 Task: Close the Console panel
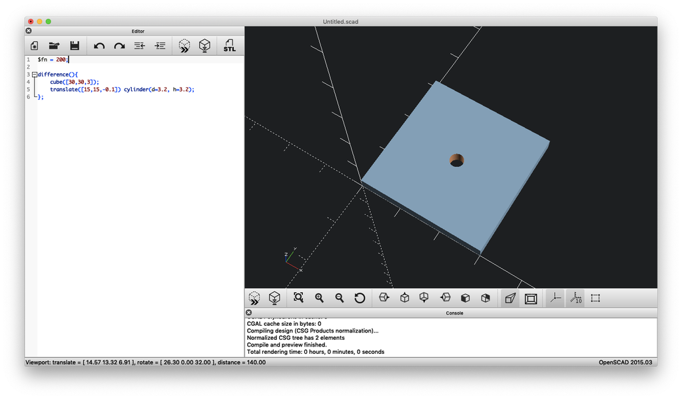point(248,313)
